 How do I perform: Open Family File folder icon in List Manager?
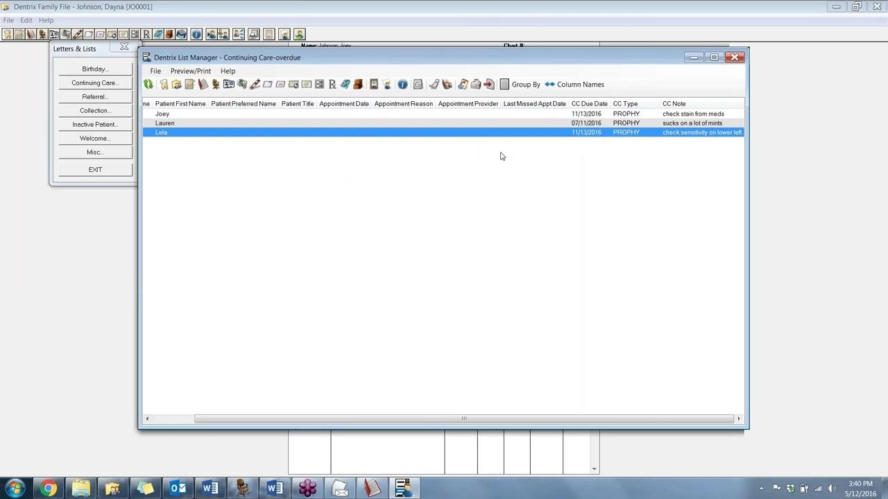tap(177, 84)
